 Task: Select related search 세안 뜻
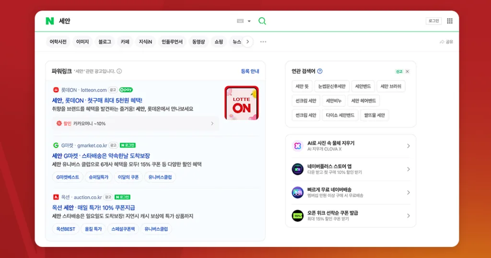tap(302, 86)
